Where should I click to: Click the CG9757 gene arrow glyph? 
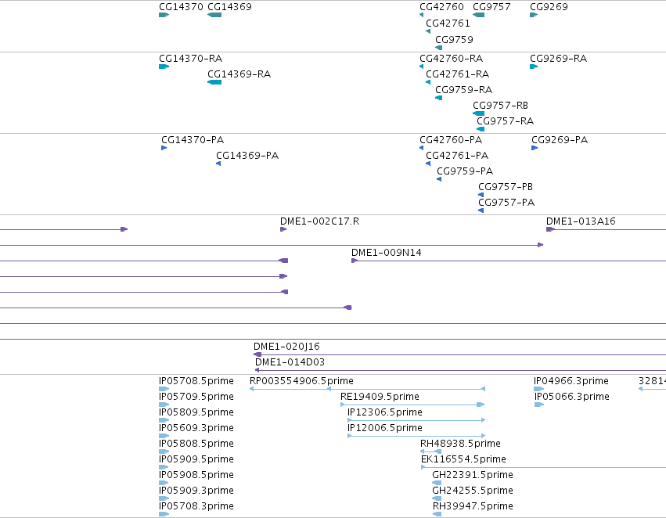click(479, 15)
